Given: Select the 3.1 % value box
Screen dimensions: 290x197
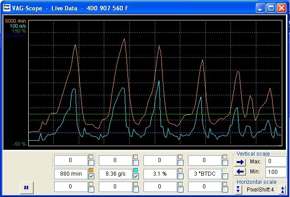Looking at the screenshot, I should (x=160, y=173).
